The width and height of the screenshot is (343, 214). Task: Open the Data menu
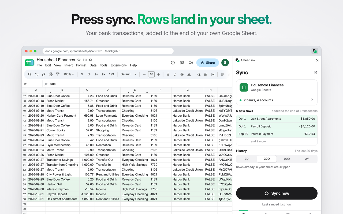93,65
